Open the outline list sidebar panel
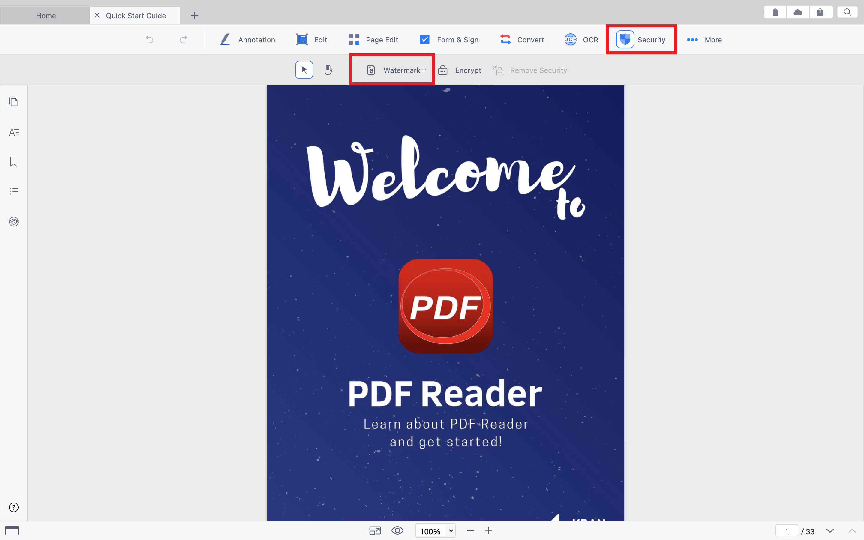 13,191
